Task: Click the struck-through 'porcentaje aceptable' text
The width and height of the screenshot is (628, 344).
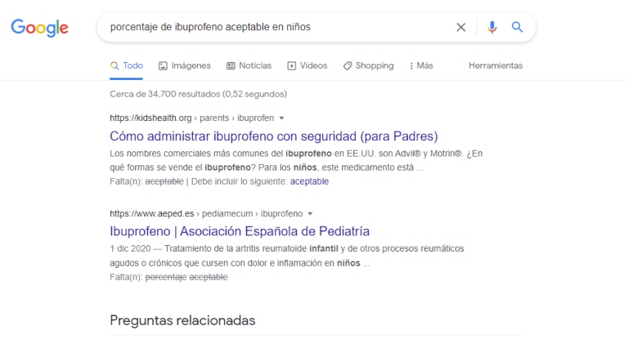Action: pyautogui.click(x=186, y=277)
